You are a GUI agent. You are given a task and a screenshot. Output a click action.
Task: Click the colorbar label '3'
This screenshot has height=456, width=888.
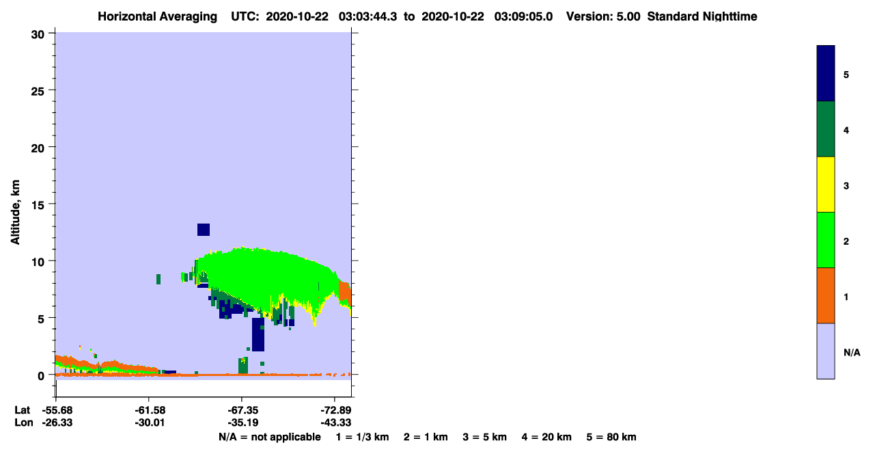(x=846, y=185)
